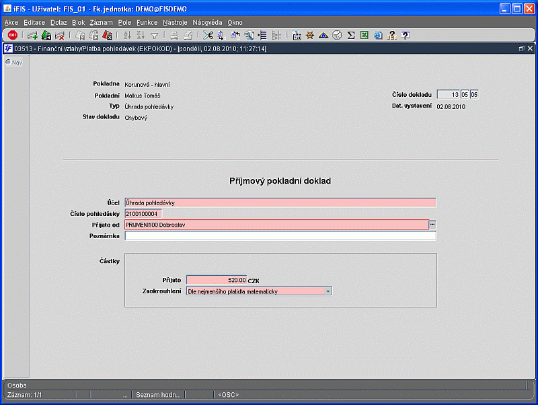The width and height of the screenshot is (538, 405).
Task: Click the clock icon in toolbar
Action: pos(338,36)
